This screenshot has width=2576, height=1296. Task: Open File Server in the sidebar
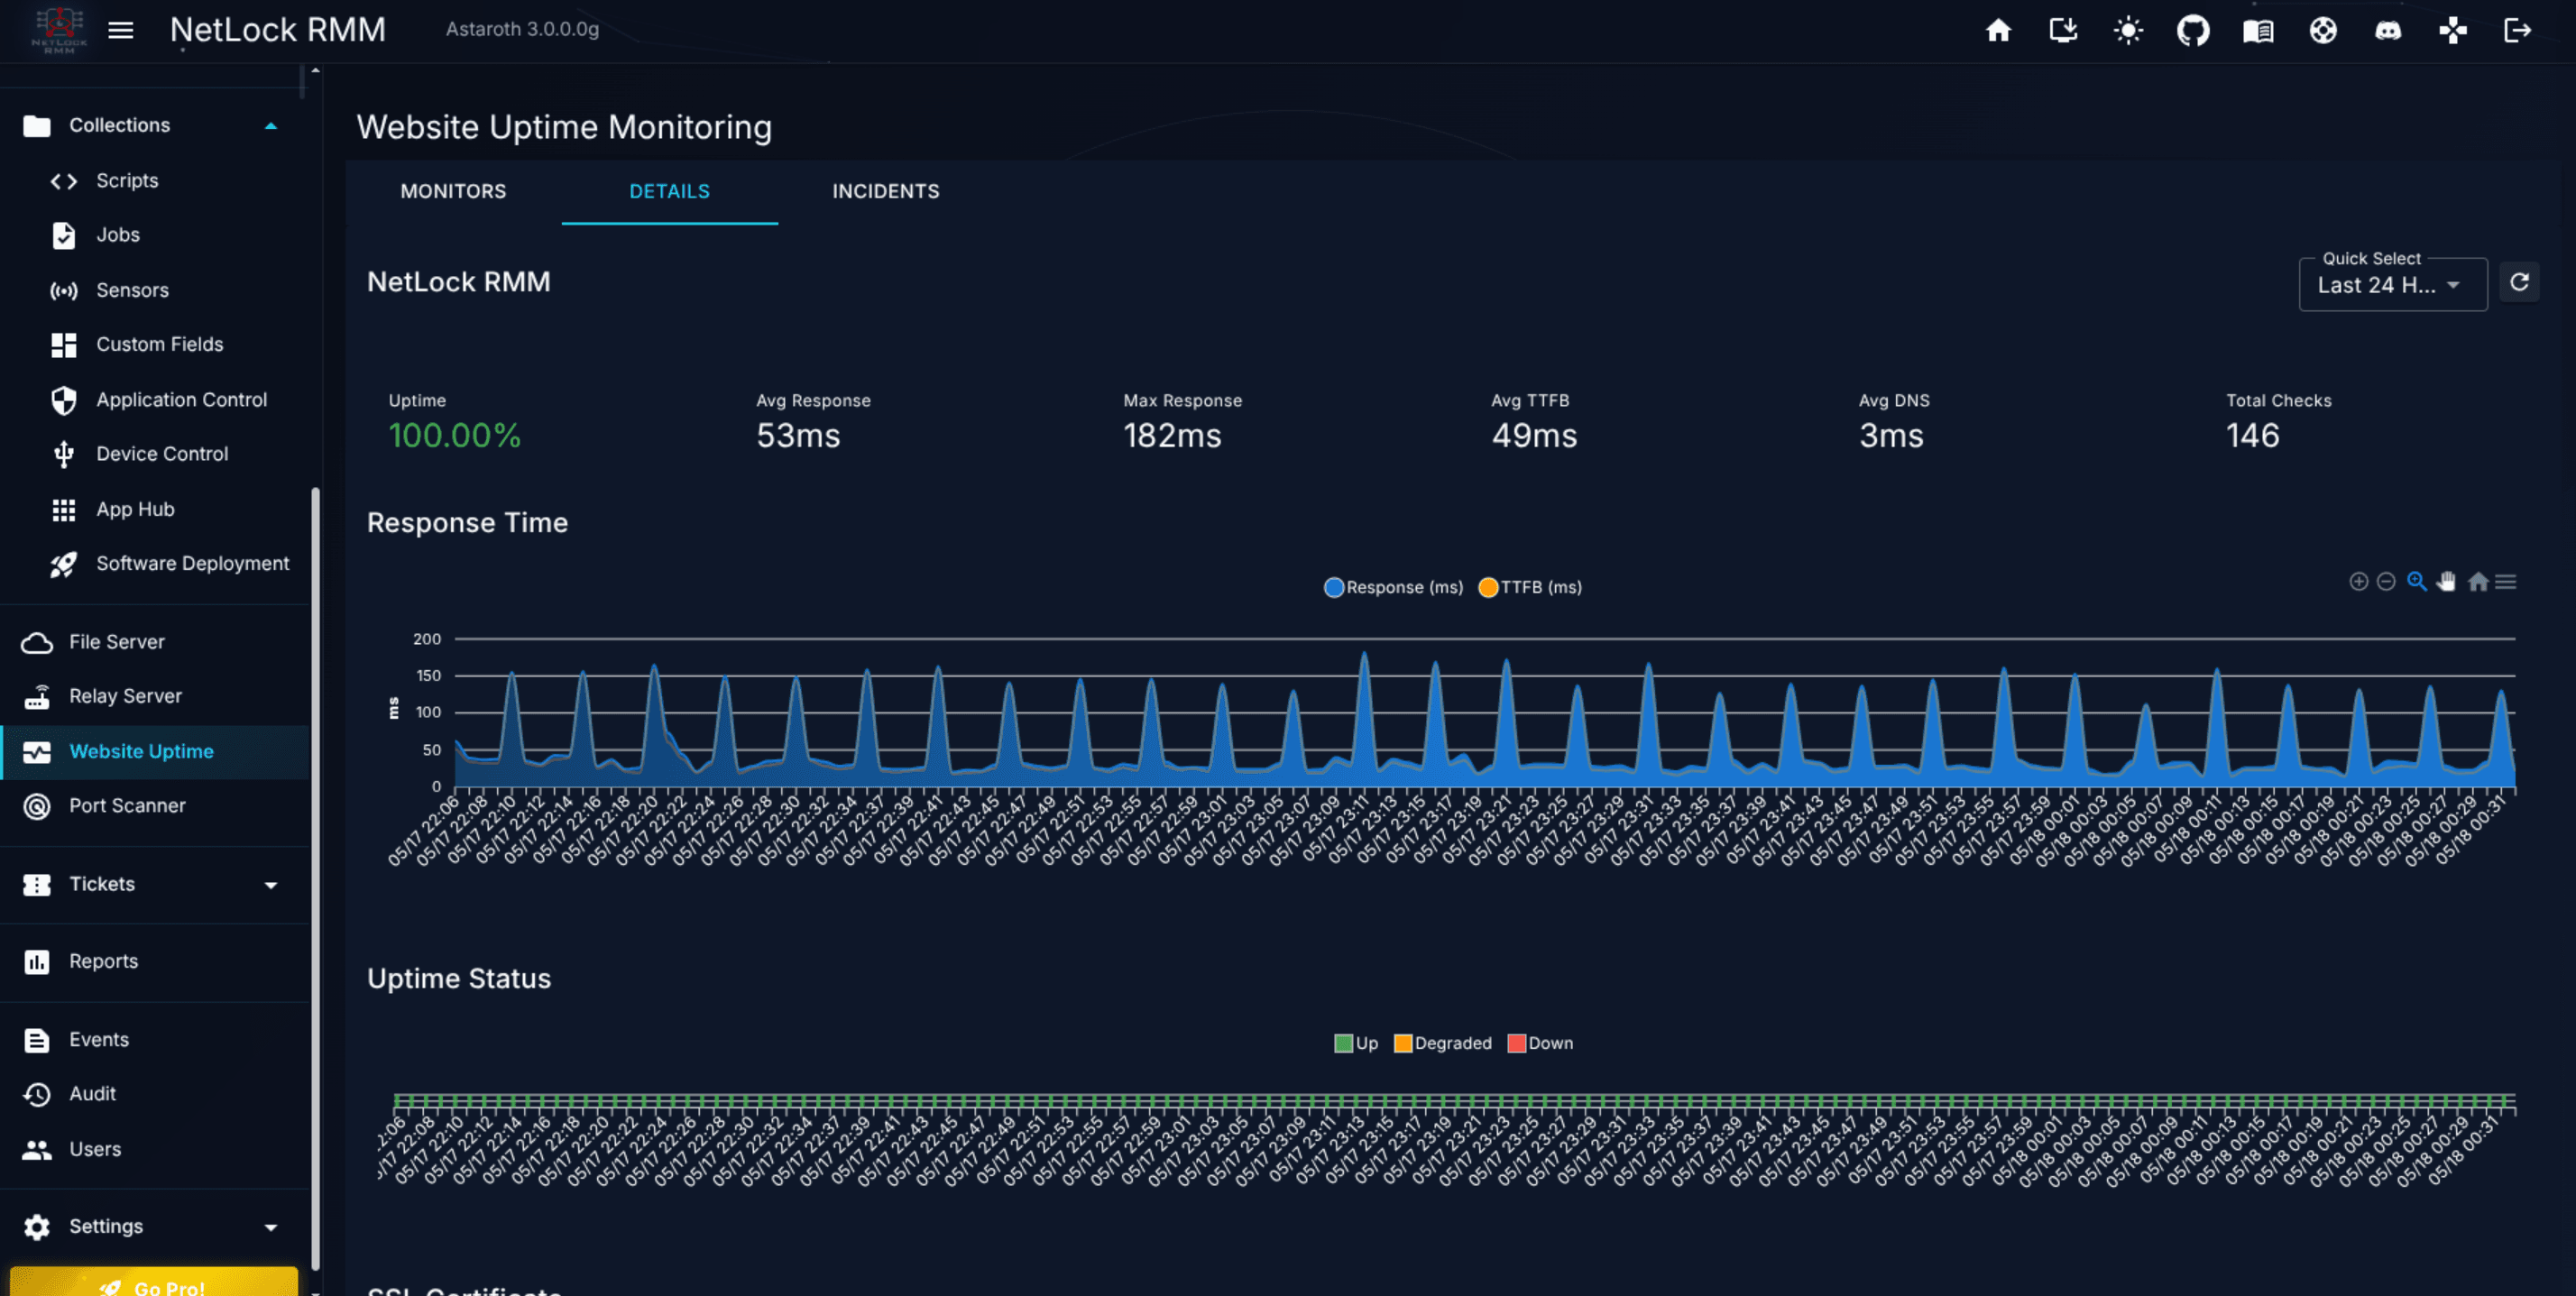[x=154, y=642]
